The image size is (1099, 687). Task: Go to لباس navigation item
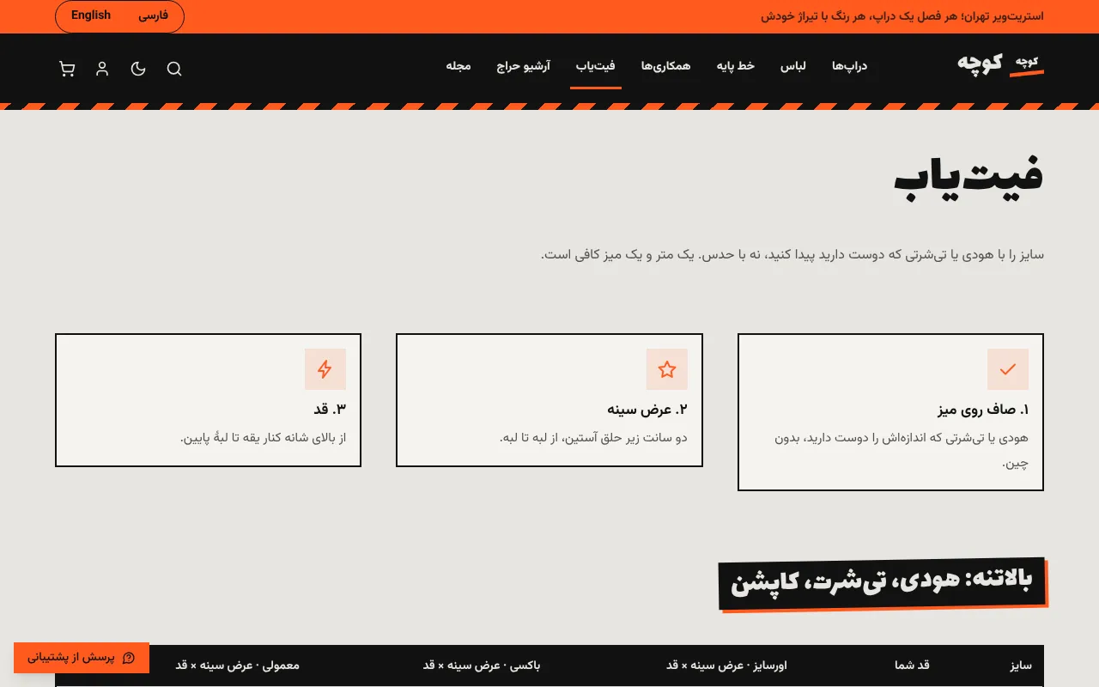[x=792, y=66]
